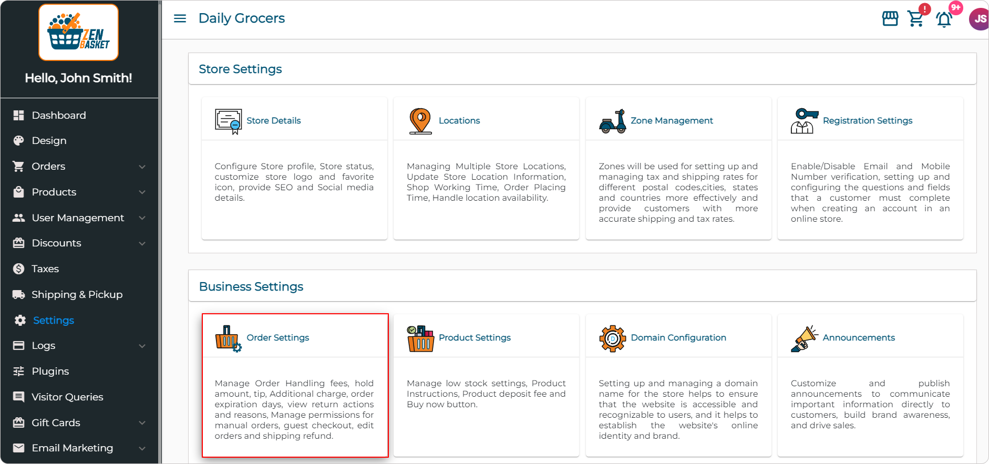Screen dimensions: 989x464
Task: Go to Dashboard in sidebar
Action: pos(58,115)
